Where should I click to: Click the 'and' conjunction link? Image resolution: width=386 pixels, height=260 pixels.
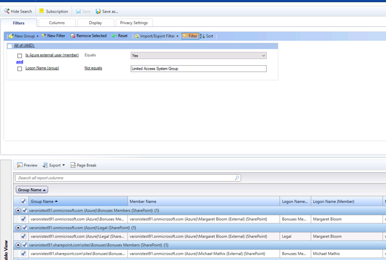tap(19, 62)
